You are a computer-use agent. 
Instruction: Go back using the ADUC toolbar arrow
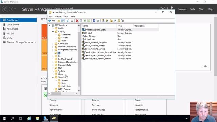coord(50,21)
